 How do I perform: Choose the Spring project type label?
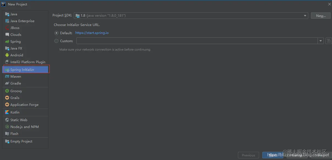(x=16, y=42)
